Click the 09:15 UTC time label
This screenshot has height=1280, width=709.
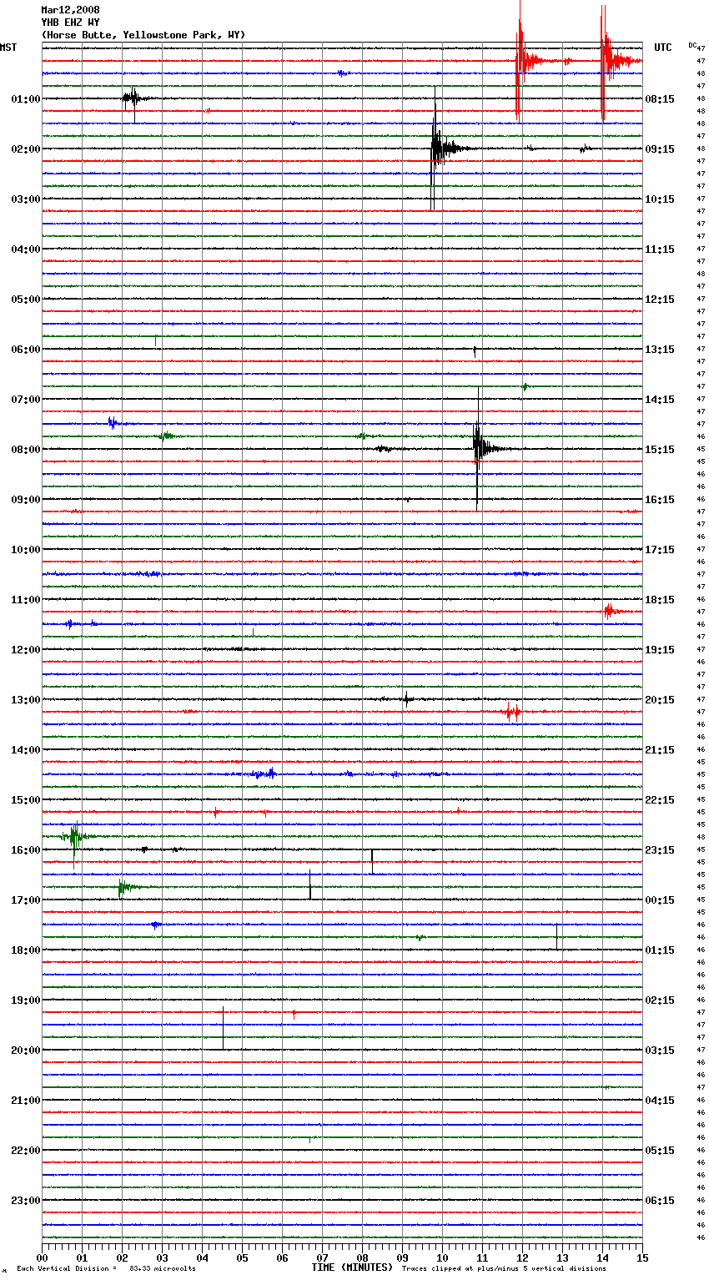tap(660, 149)
